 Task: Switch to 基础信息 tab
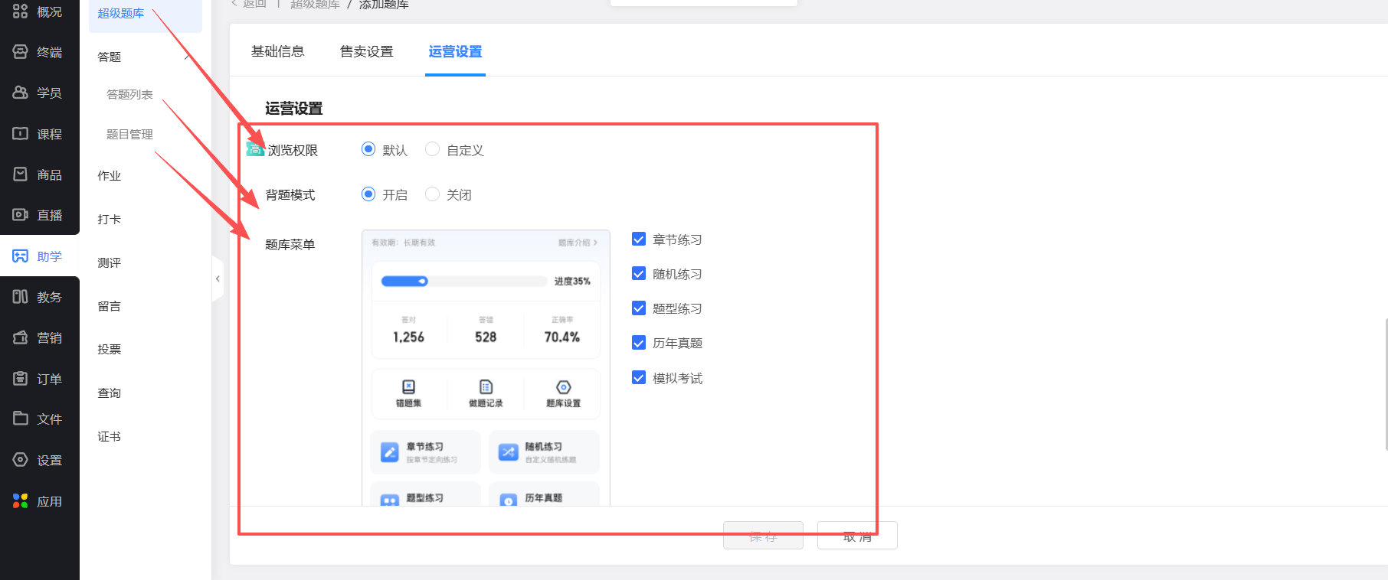coord(278,51)
